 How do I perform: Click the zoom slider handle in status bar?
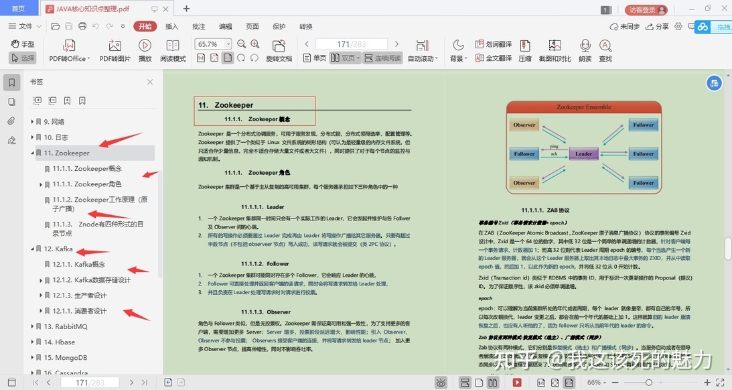pos(649,382)
